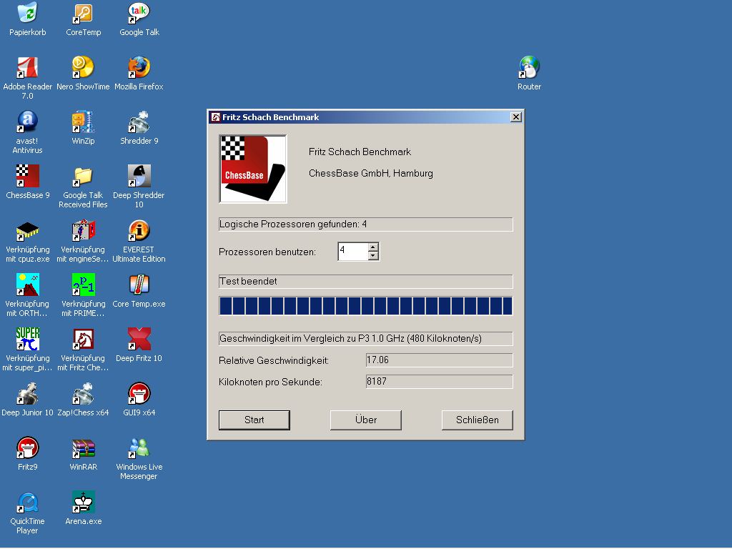This screenshot has height=549, width=732.
Task: Click the Kiloknoten pro Sekunde value 8187
Action: point(440,382)
